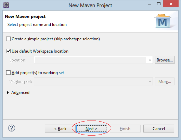This screenshot has height=140, width=181.
Task: Click the Maven M folder icon
Action: (x=163, y=21)
